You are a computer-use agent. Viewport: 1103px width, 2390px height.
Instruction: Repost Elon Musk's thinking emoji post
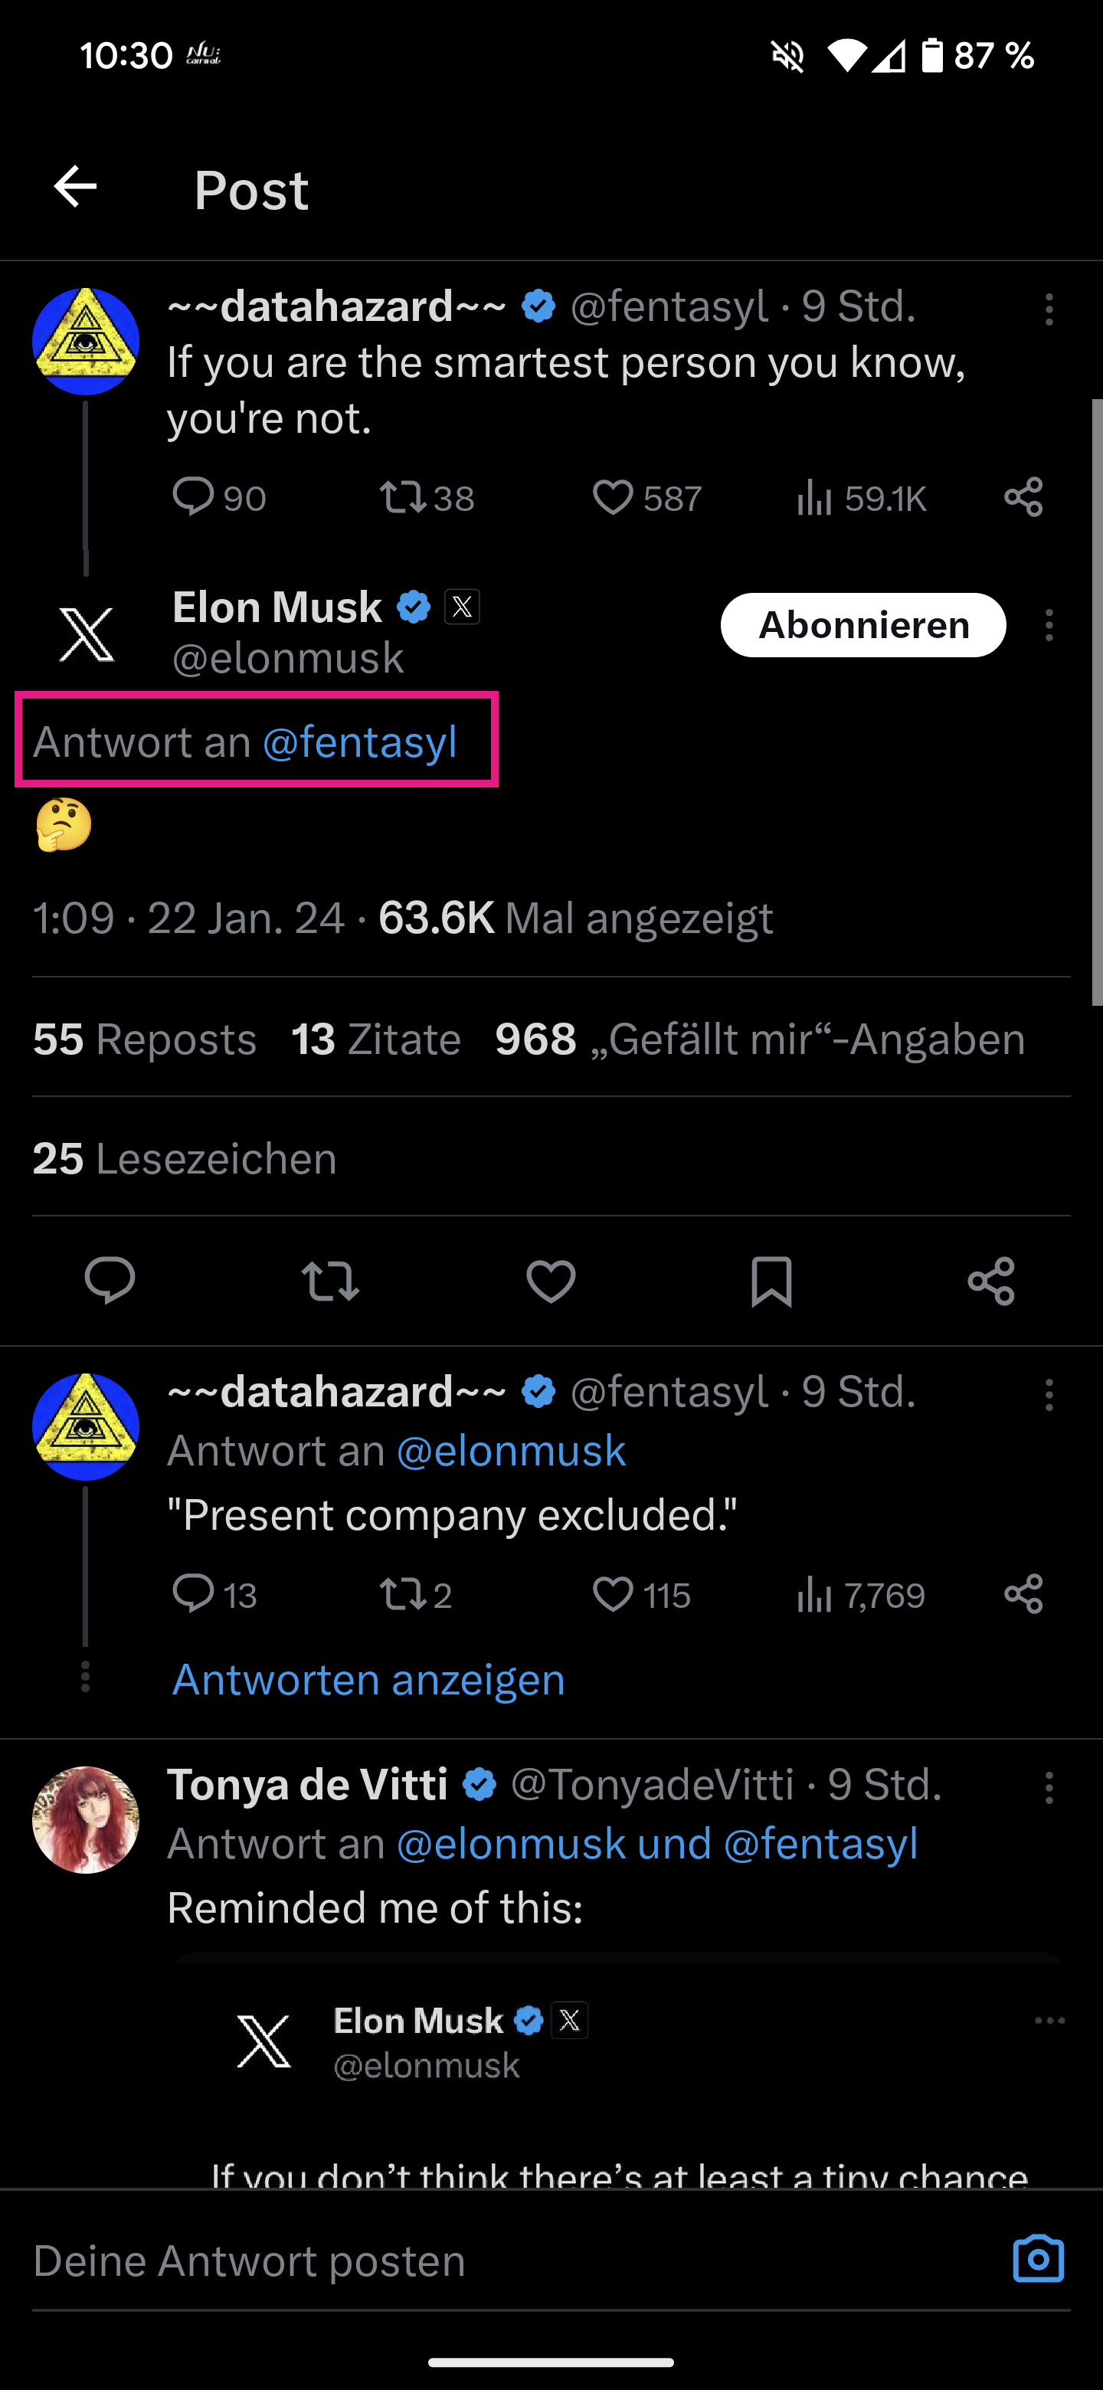coord(330,1282)
